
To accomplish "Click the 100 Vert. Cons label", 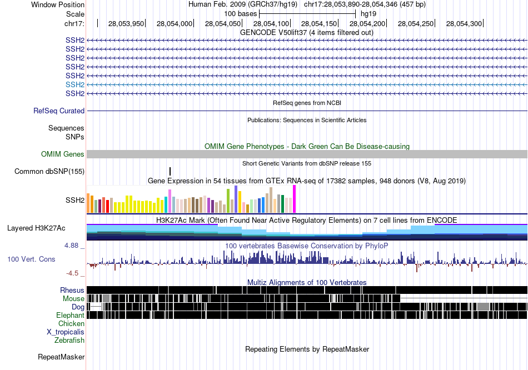I will click(x=31, y=259).
